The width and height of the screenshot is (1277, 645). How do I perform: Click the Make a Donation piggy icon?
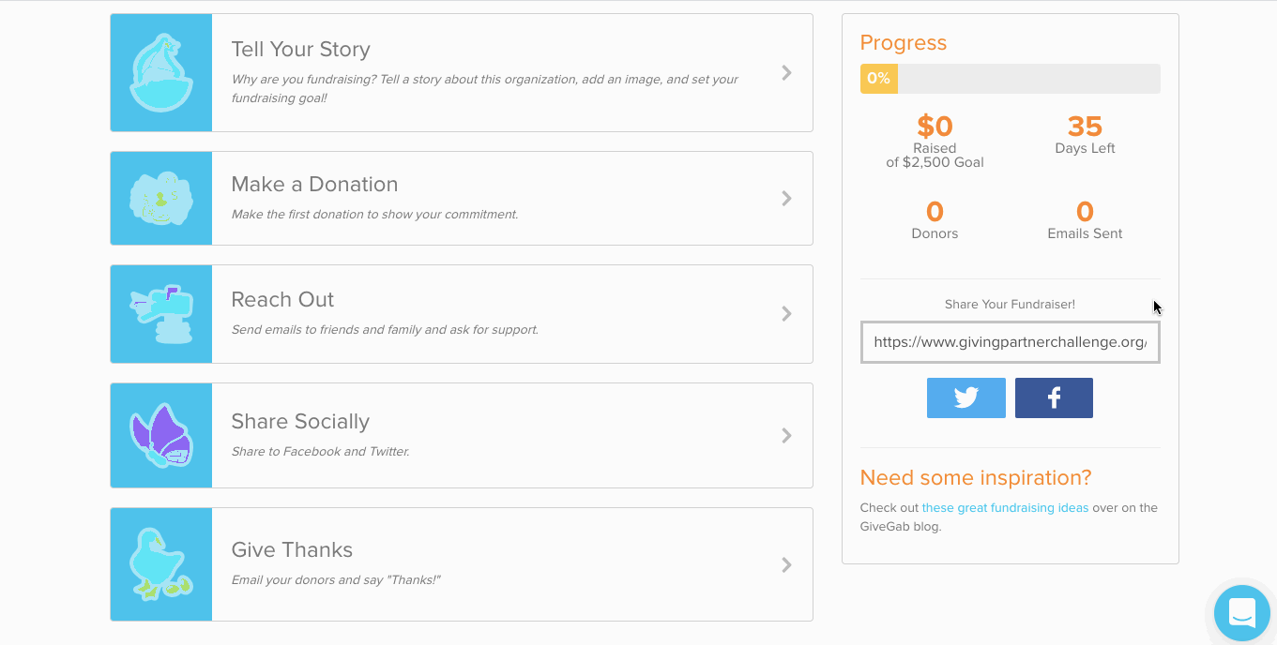pyautogui.click(x=161, y=199)
